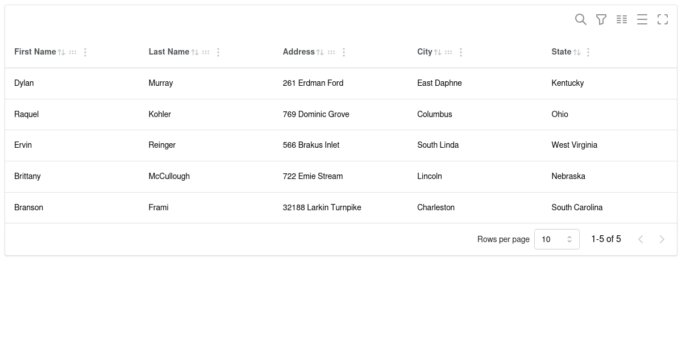Sort the State column

point(577,52)
